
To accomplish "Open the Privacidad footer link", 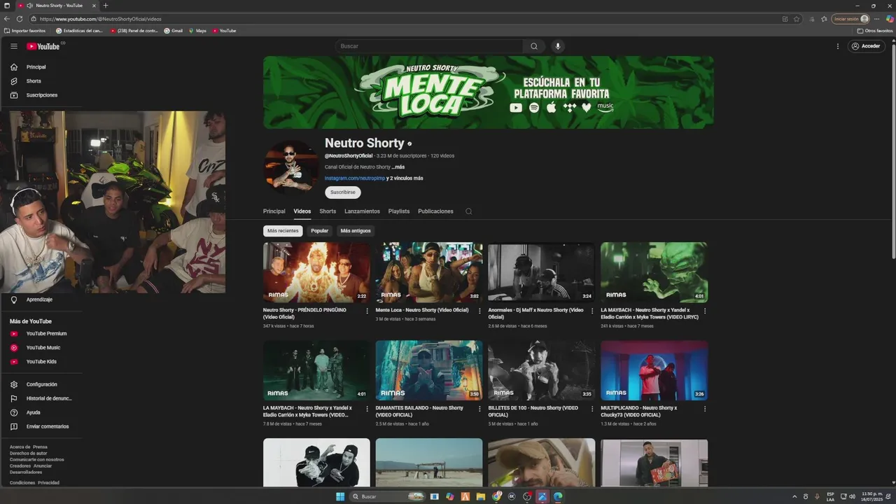I will [x=48, y=483].
